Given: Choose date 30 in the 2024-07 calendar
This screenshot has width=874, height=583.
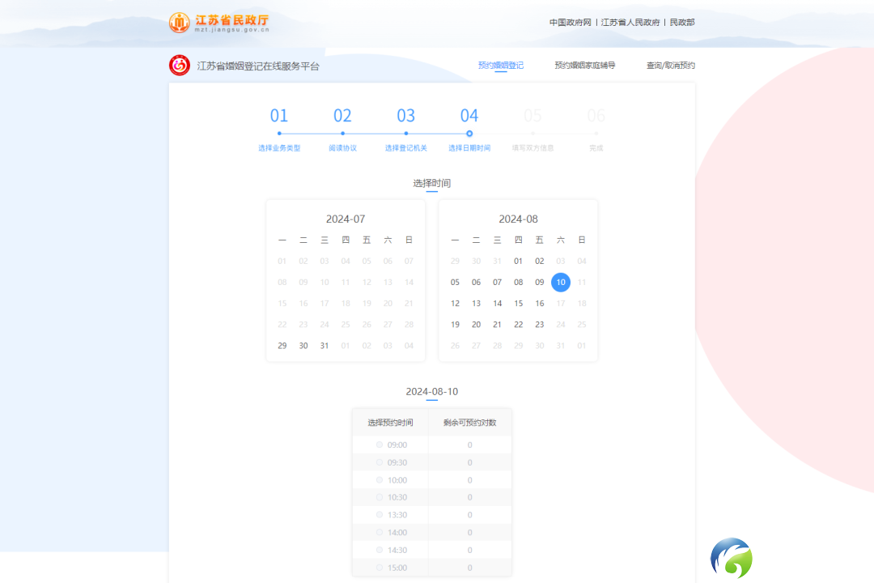Looking at the screenshot, I should (x=303, y=345).
